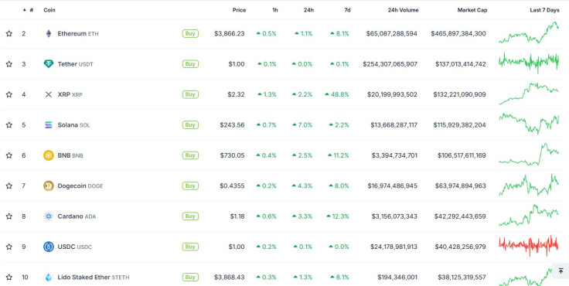Click the BNB coin logo

(x=49, y=155)
